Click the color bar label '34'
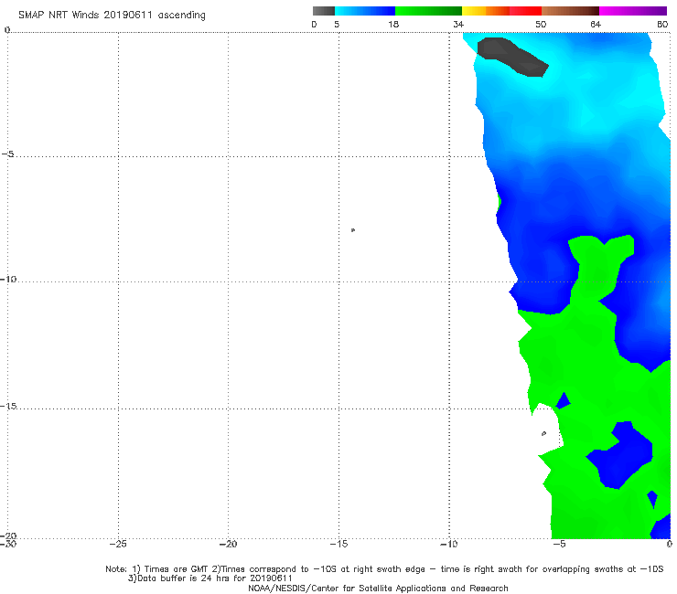 click(x=458, y=24)
